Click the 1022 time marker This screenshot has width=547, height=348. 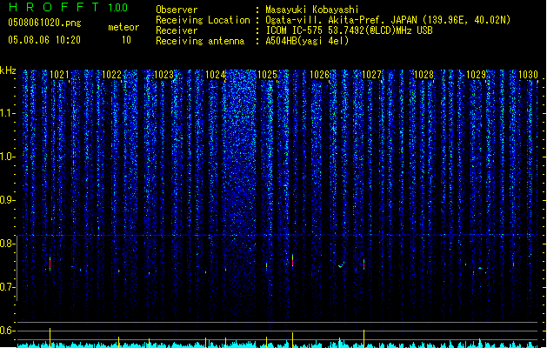(x=111, y=75)
